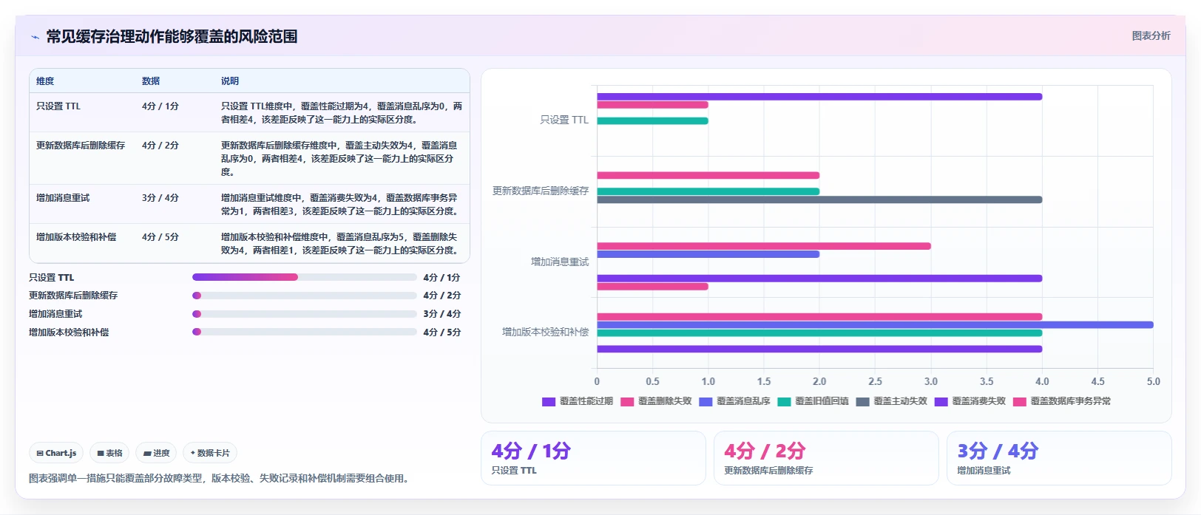Click the 4分 / 2分 table cell
This screenshot has width=1201, height=515.
point(160,146)
